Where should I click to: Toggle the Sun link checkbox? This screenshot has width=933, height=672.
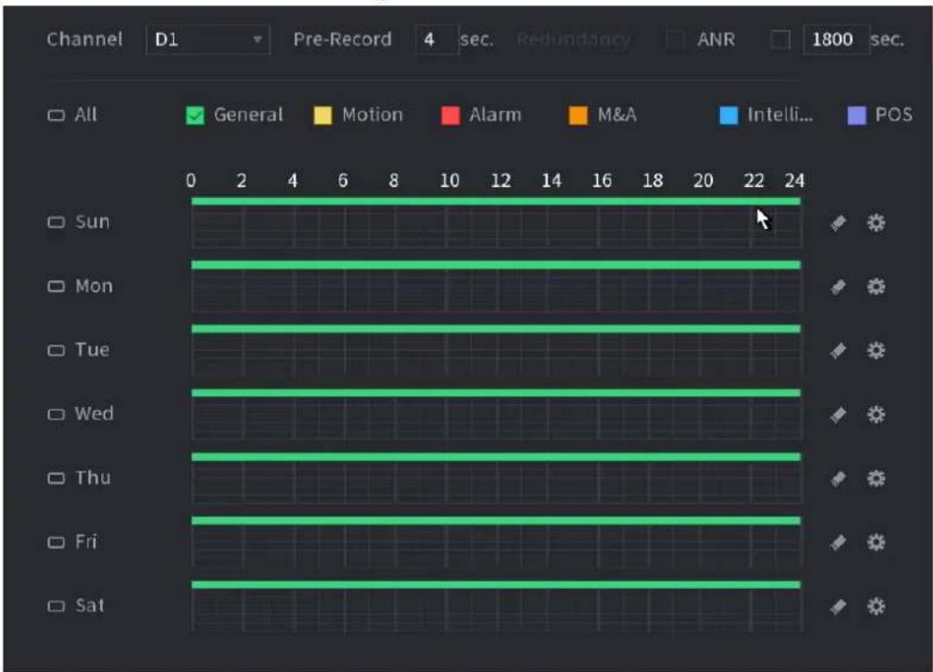coord(56,222)
